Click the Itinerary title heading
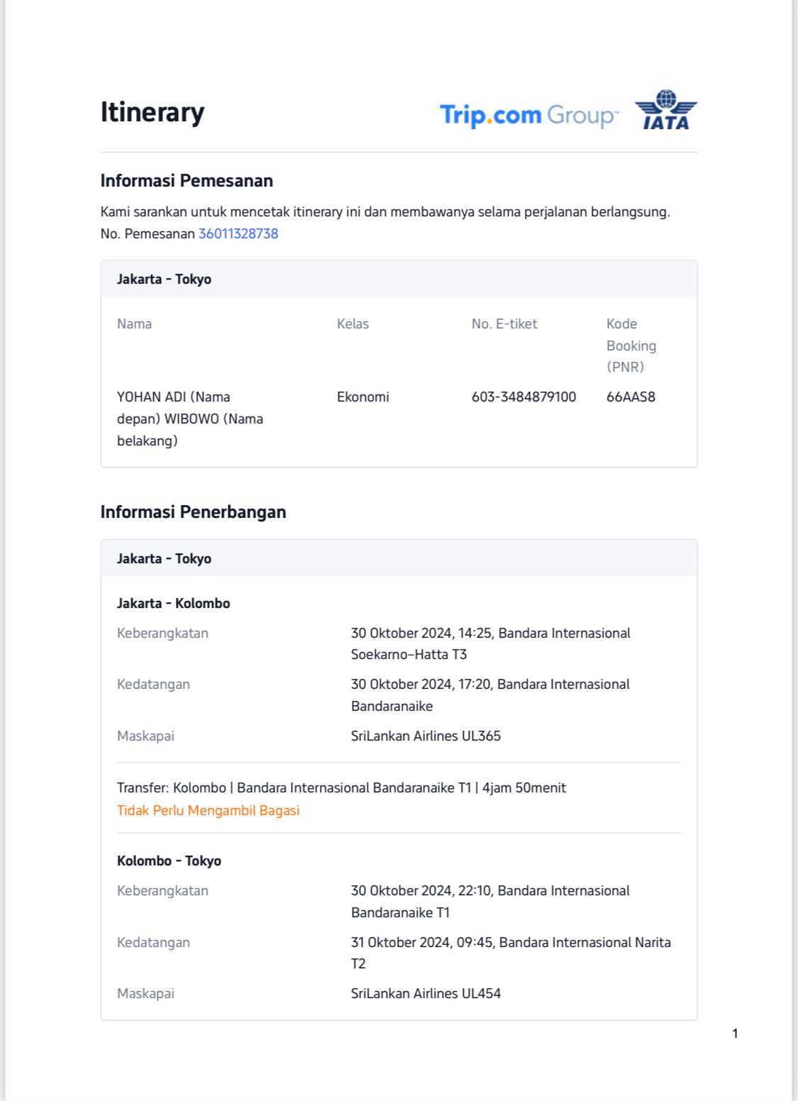 pyautogui.click(x=153, y=112)
